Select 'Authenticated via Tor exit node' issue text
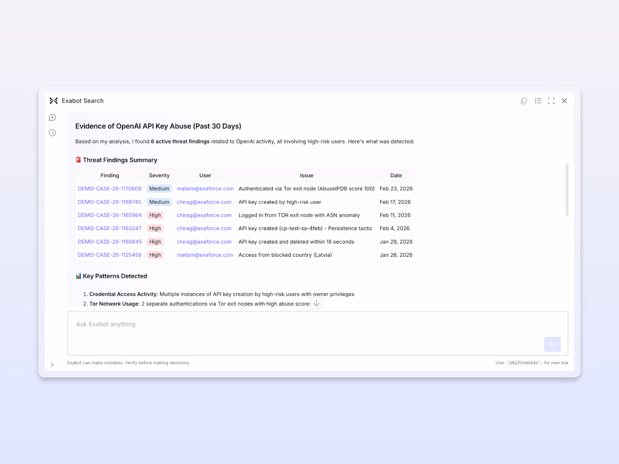 click(x=306, y=189)
